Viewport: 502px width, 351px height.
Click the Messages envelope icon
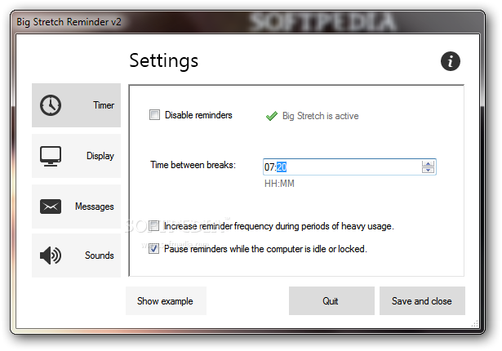[51, 207]
